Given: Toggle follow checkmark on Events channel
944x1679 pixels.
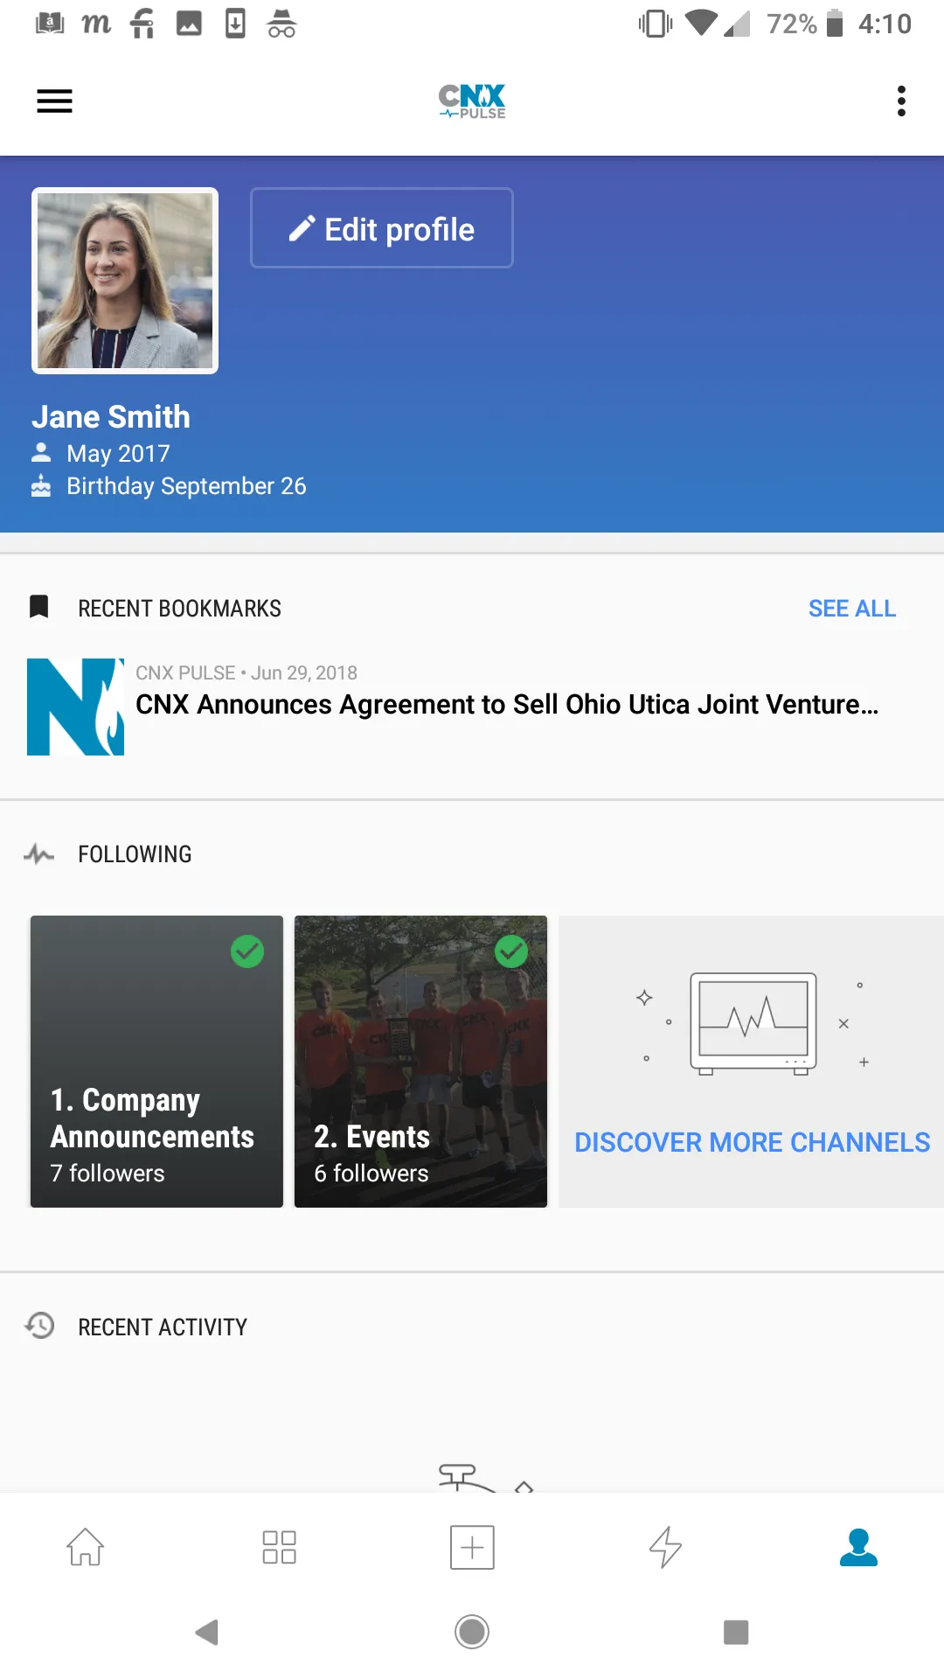Looking at the screenshot, I should (511, 951).
